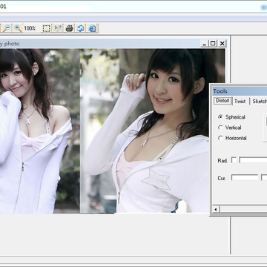The image size is (267, 267).
Task: Click the zoom in magnifier icon
Action: pos(18,28)
